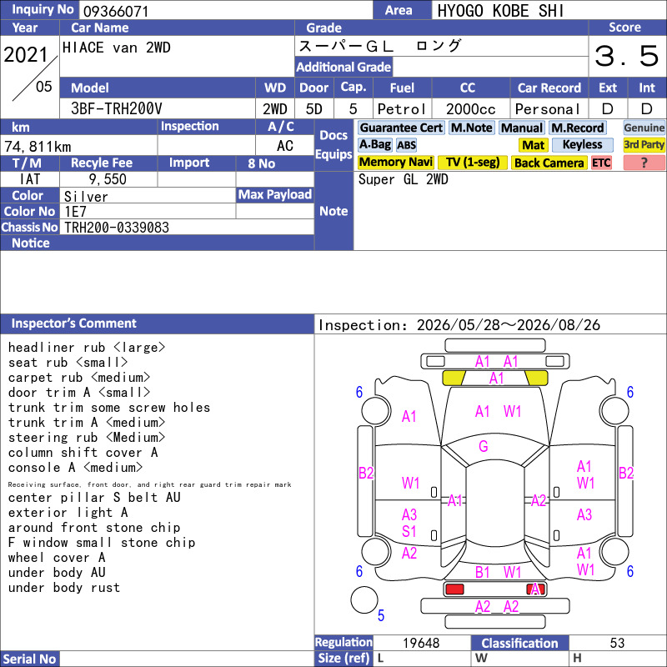
Task: Click the G mark on the windshield
Action: [484, 446]
